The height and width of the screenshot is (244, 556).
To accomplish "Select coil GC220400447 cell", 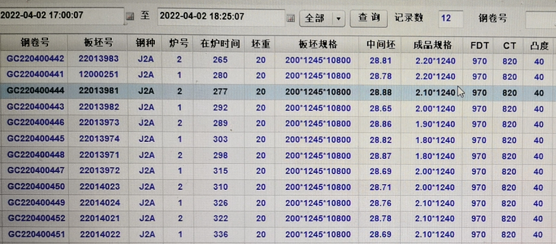I will (x=36, y=170).
